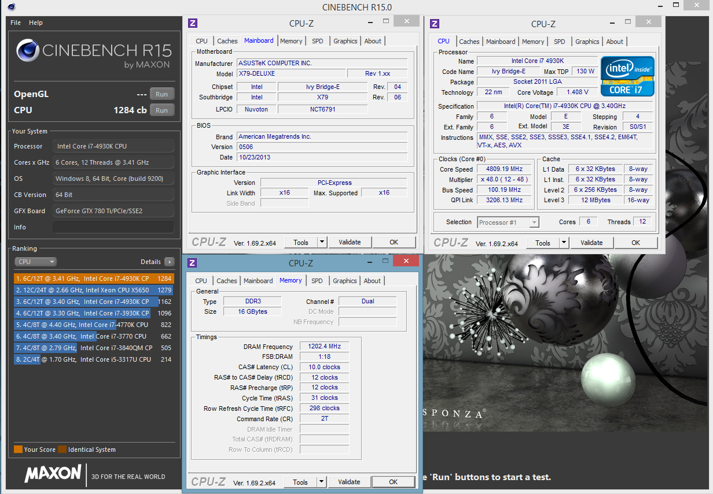The width and height of the screenshot is (713, 494).
Task: Open Mainboard tab in CPU window
Action: (x=501, y=42)
